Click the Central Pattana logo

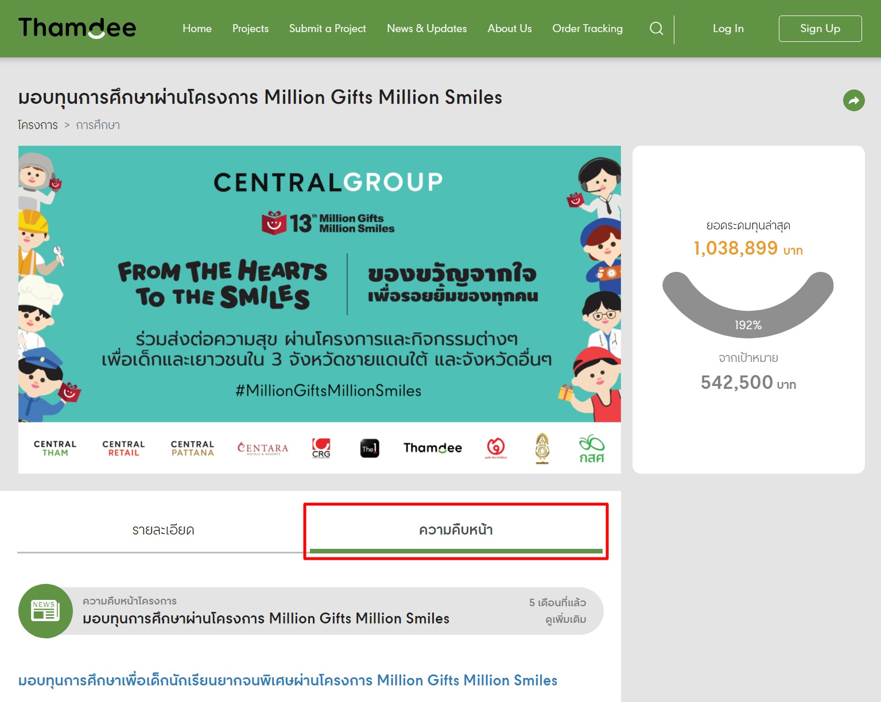pos(192,448)
